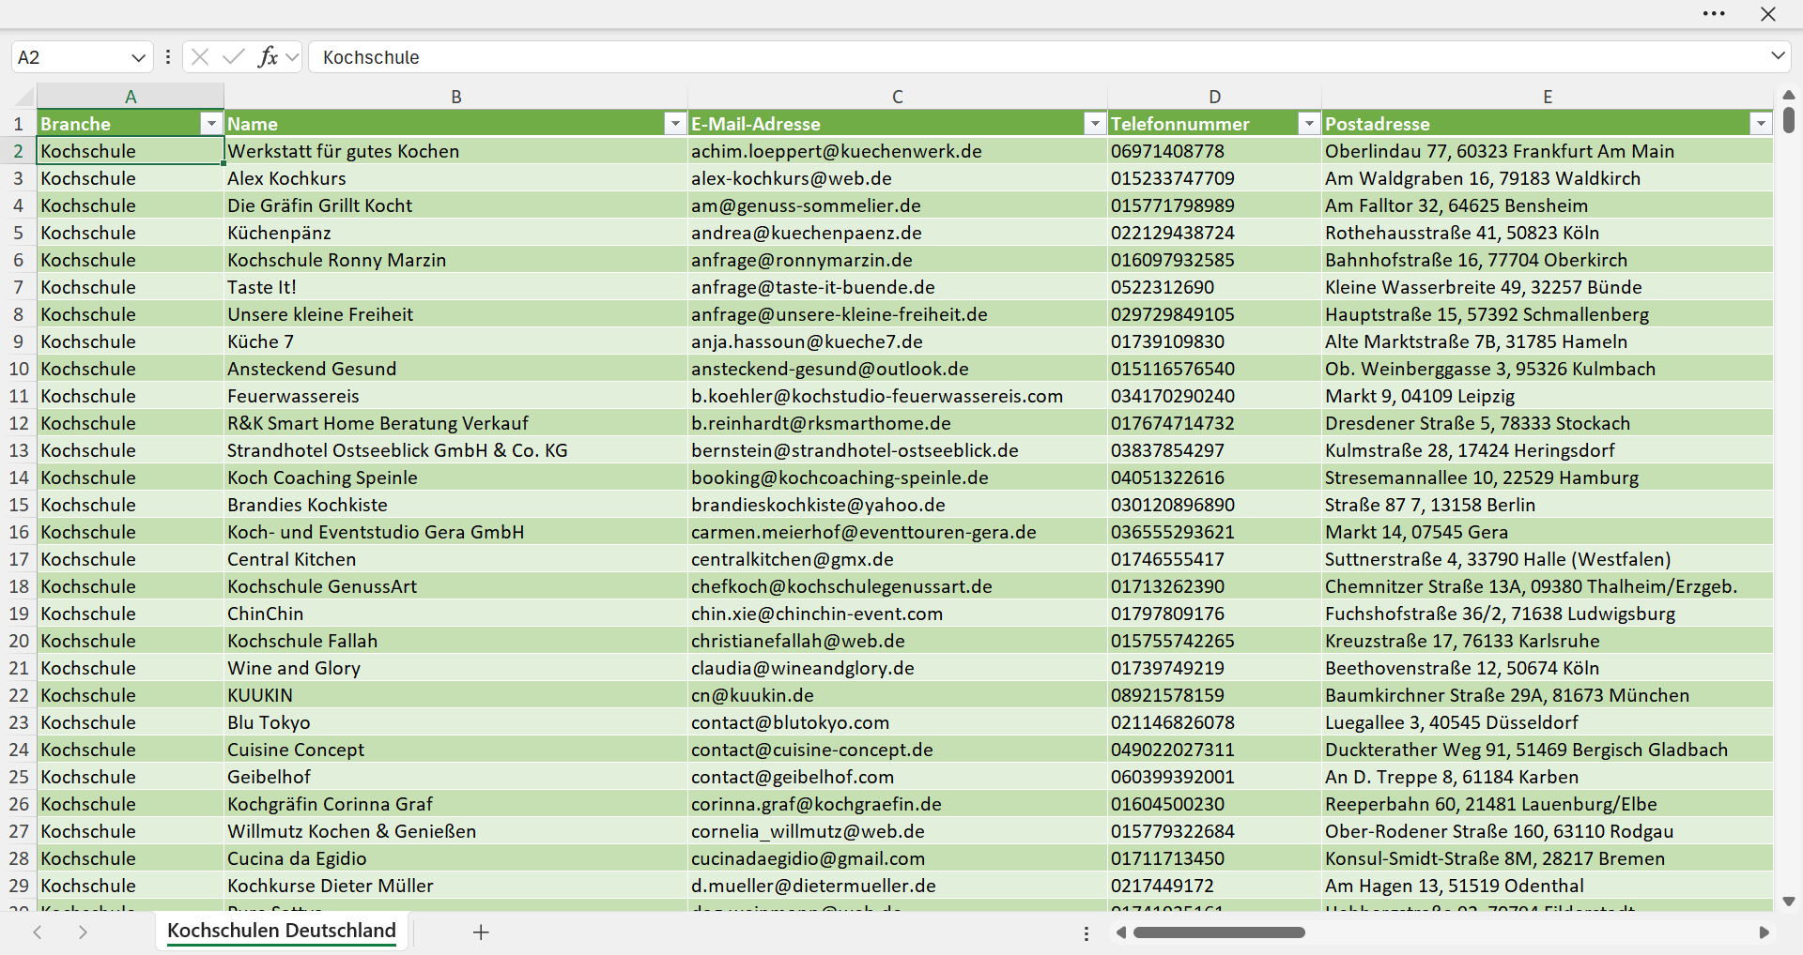Cancel formula entry with the X icon

coord(200,57)
